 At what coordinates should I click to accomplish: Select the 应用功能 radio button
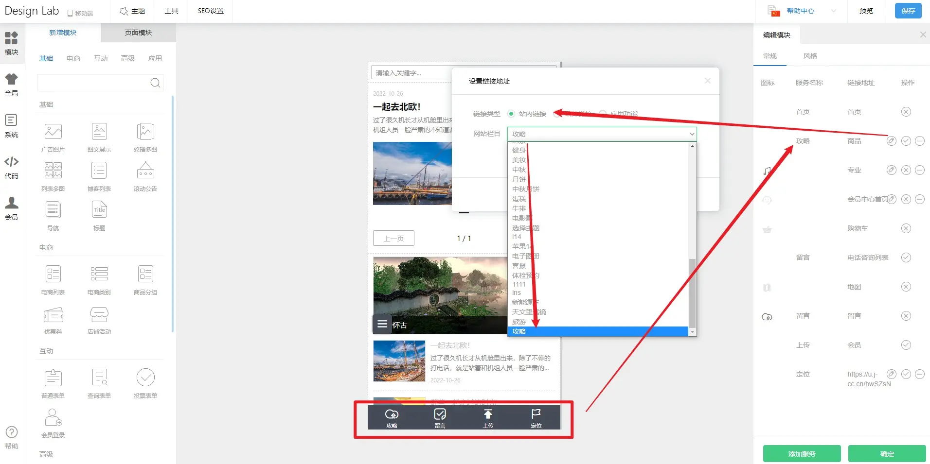tap(603, 114)
